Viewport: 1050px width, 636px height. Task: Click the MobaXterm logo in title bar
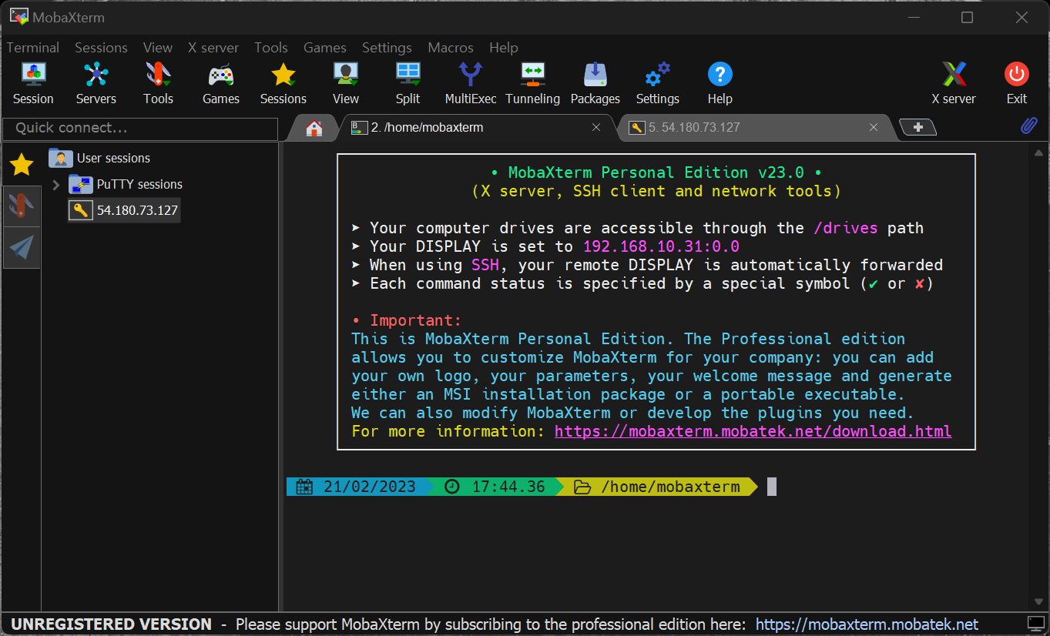18,17
